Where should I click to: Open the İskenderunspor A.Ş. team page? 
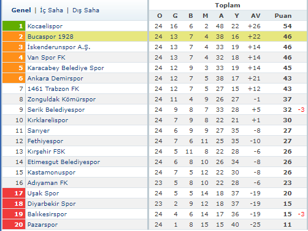point(59,47)
